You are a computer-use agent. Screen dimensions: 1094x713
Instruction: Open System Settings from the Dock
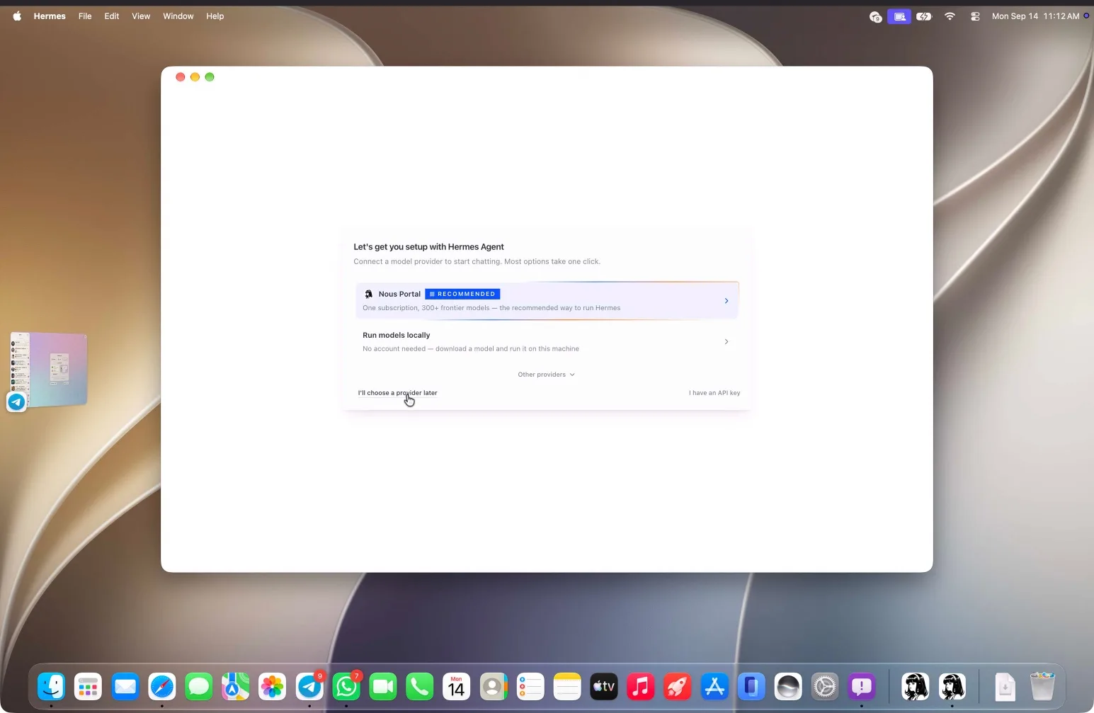[x=825, y=686]
